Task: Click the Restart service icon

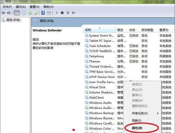Action: click(x=73, y=13)
